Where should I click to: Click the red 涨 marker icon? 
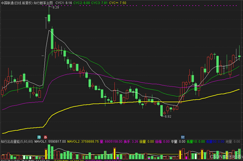pyautogui.click(x=45, y=137)
